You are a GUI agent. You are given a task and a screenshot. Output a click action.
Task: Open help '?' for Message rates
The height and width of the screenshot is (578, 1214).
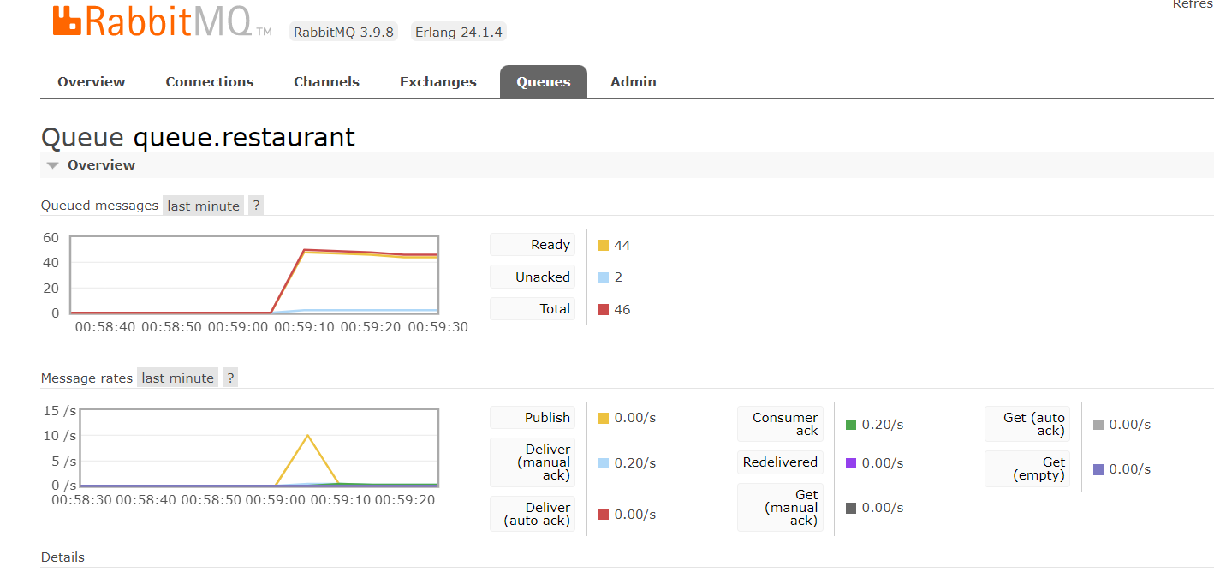(230, 378)
